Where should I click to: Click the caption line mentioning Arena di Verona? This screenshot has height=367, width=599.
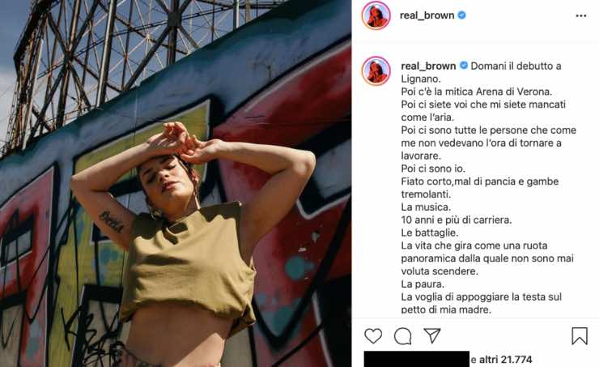coord(477,92)
